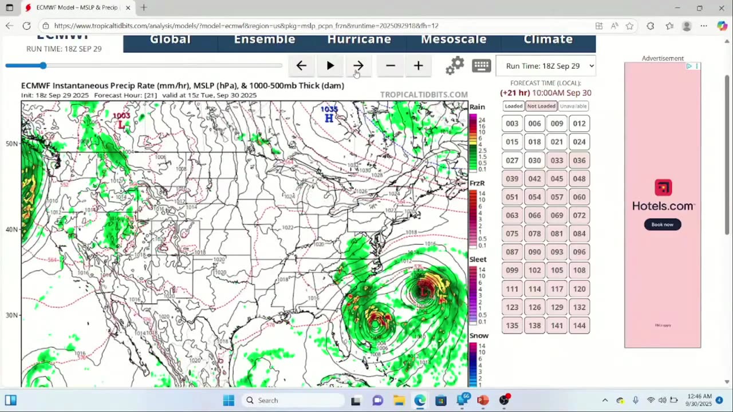Image resolution: width=733 pixels, height=412 pixels.
Task: Open the Hurricane models menu
Action: (x=359, y=39)
